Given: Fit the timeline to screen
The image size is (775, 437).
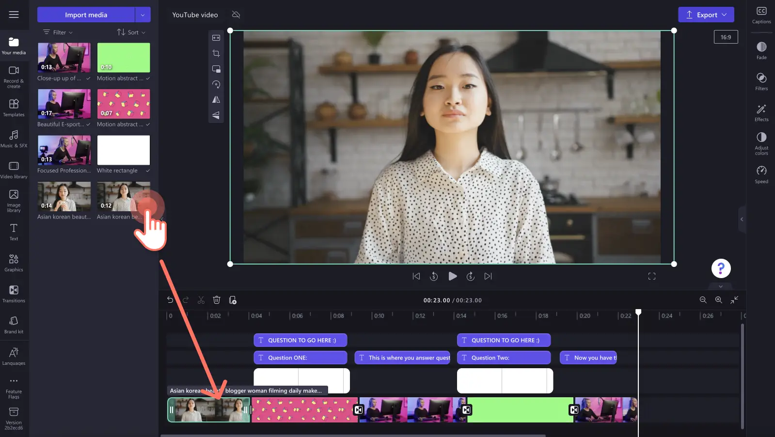Looking at the screenshot, I should [735, 300].
